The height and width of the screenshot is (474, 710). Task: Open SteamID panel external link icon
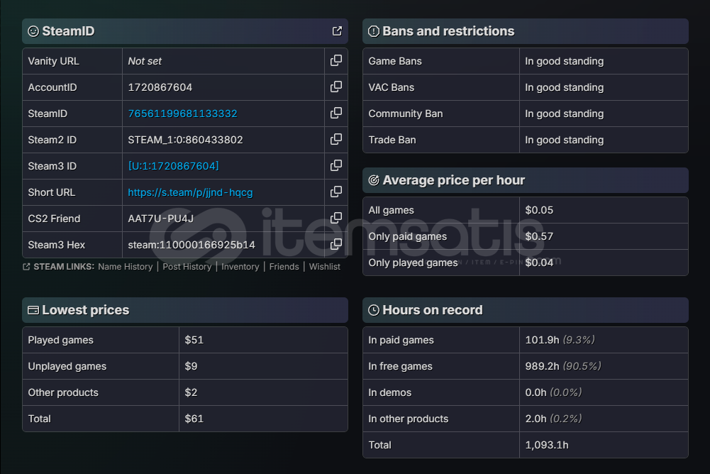coord(337,31)
